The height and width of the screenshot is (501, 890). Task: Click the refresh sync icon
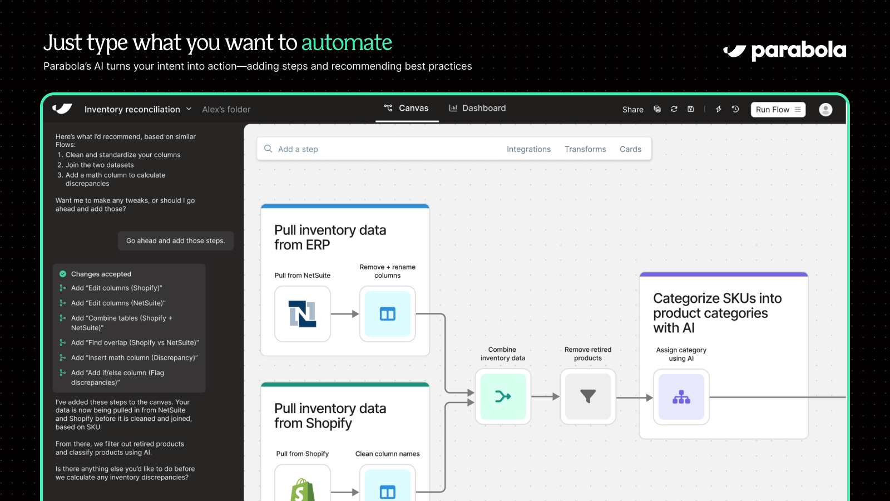[674, 109]
